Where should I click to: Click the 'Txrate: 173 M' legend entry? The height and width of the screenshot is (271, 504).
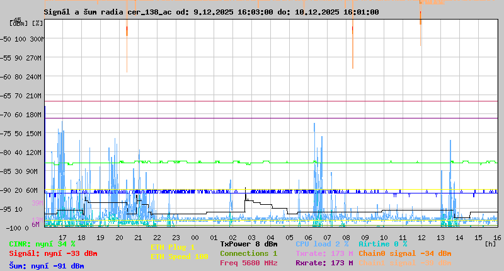point(324,253)
